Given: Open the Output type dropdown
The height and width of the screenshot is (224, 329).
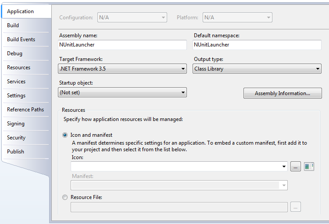Looking at the screenshot, I should pos(257,69).
